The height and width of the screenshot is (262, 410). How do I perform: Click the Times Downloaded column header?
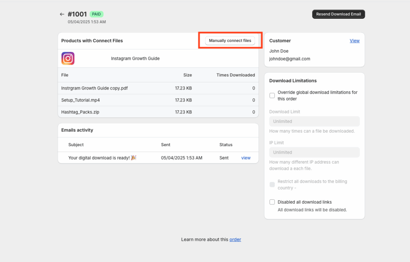point(235,75)
